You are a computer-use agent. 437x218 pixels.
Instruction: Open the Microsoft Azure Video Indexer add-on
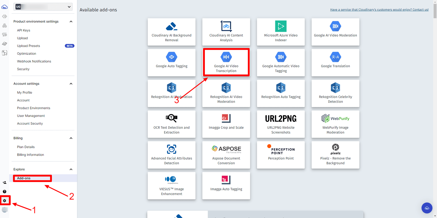pyautogui.click(x=281, y=32)
